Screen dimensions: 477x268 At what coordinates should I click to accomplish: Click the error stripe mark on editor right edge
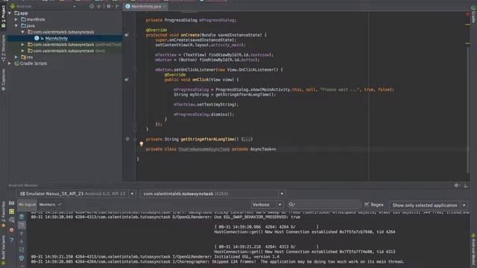467,14
